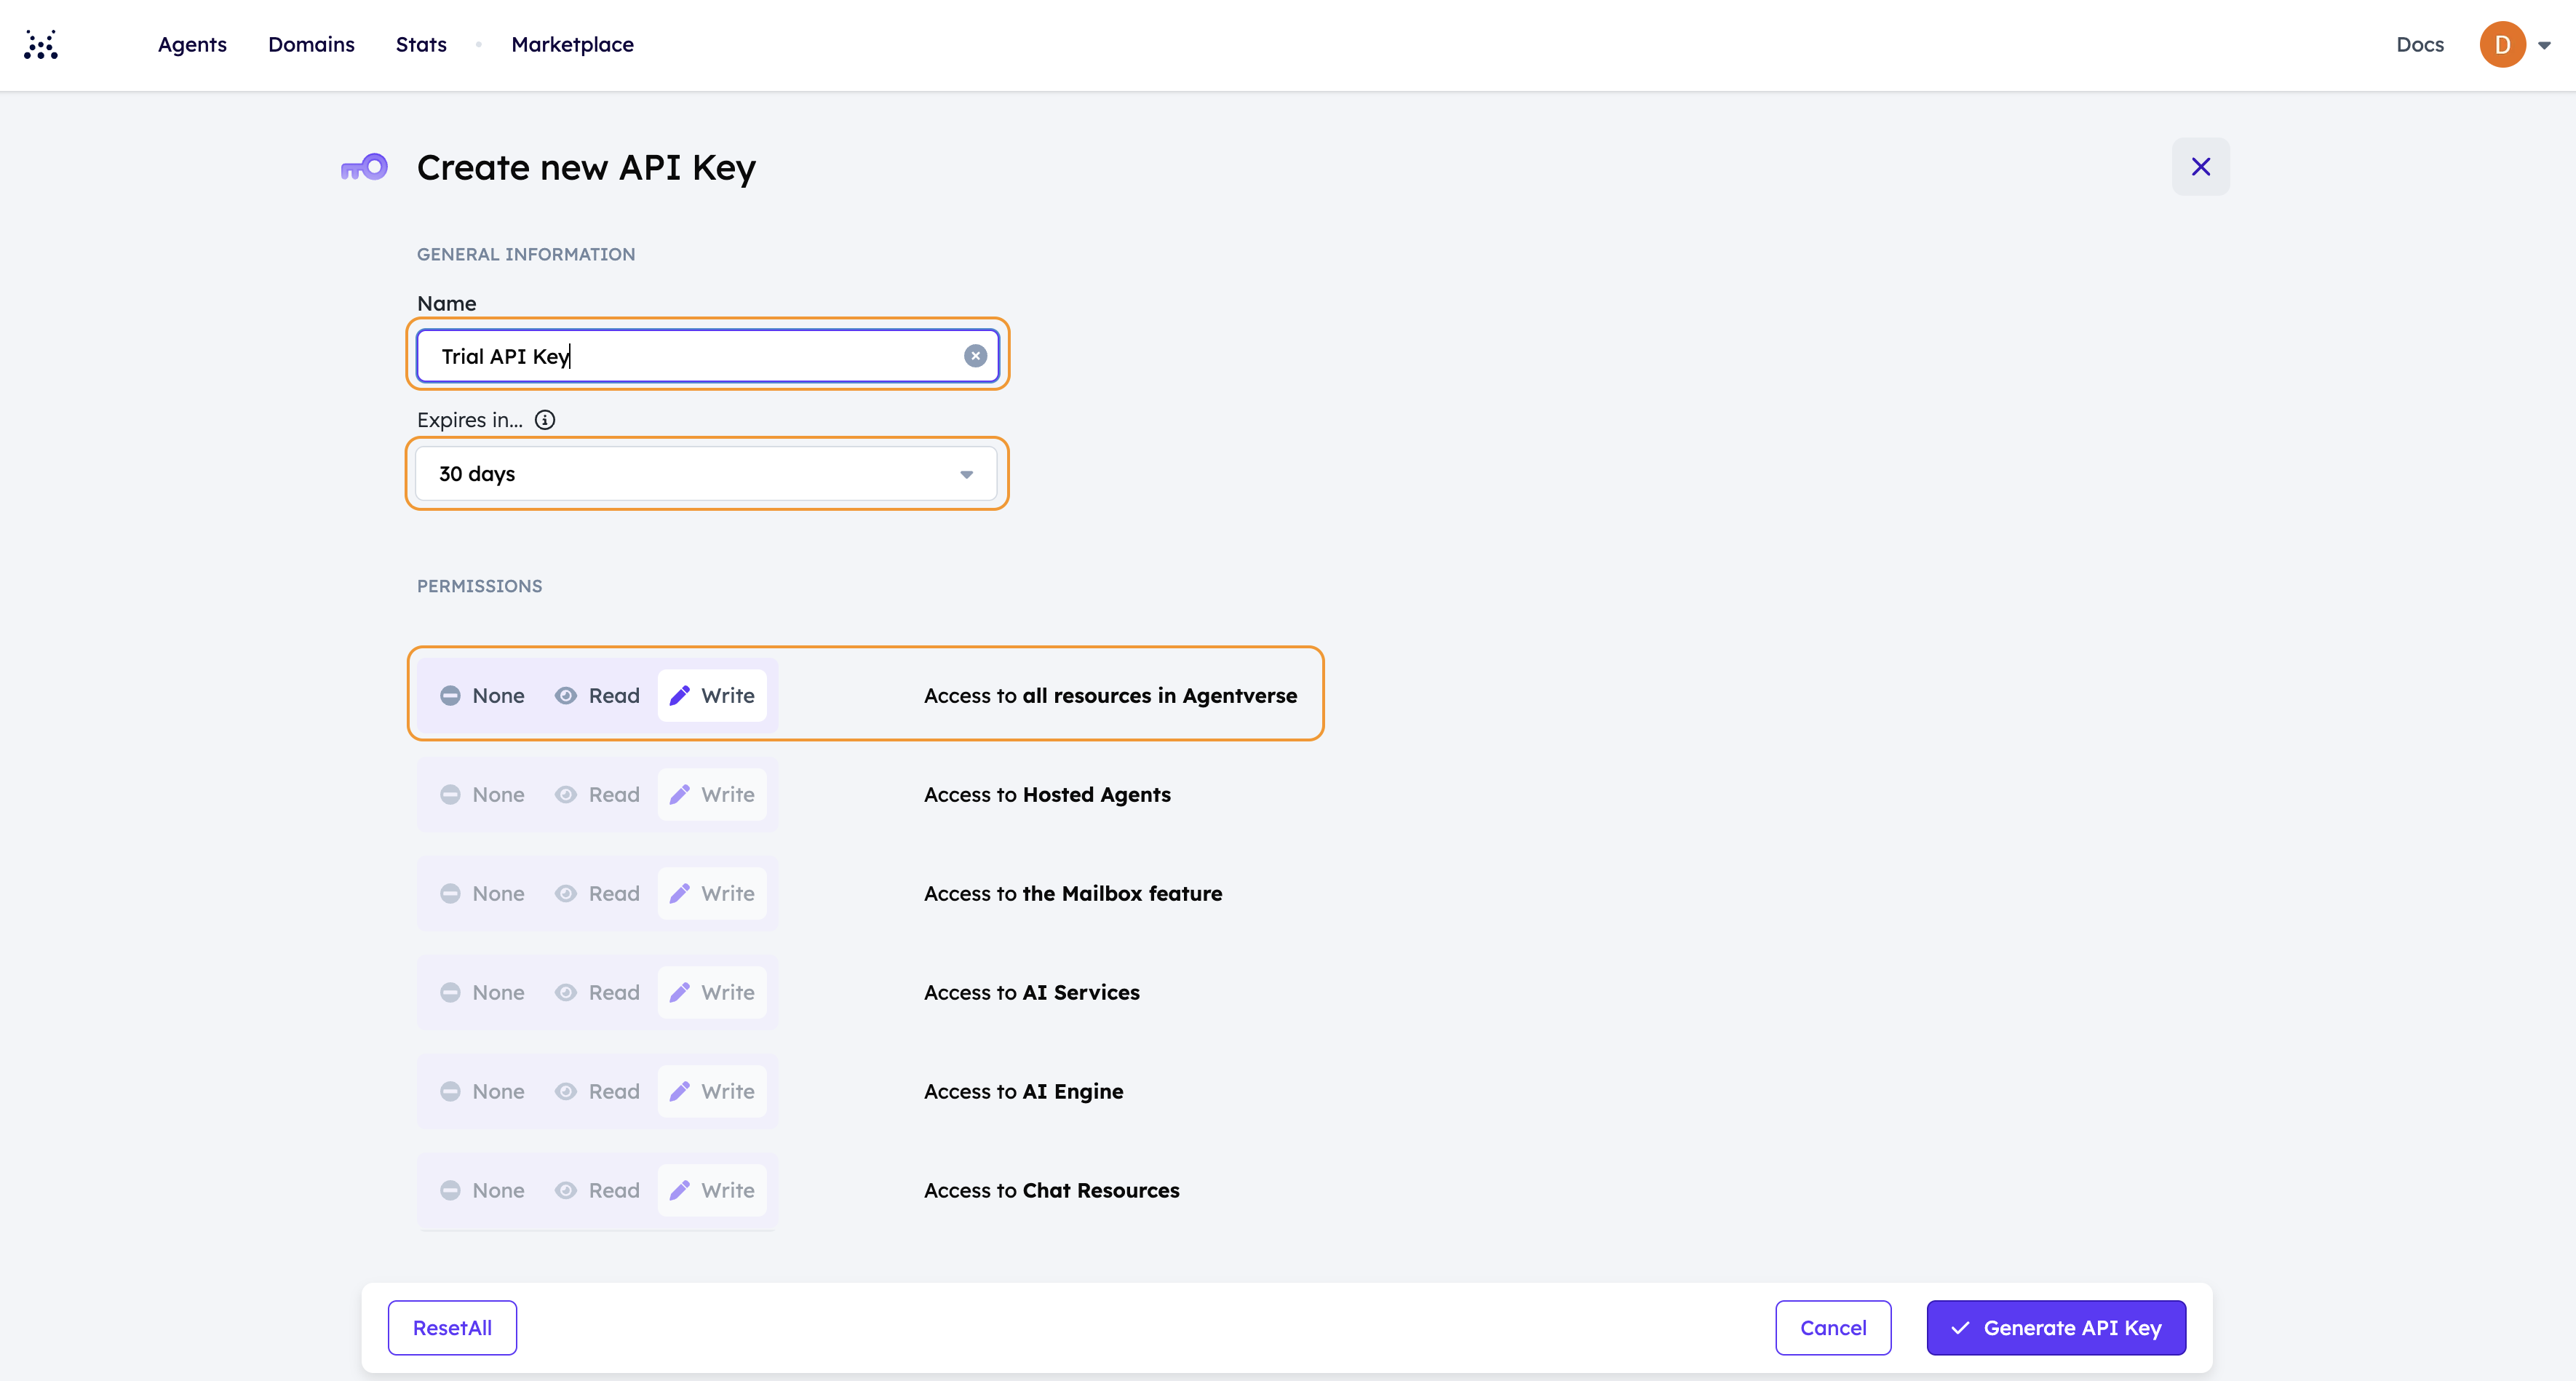2576x1381 pixels.
Task: Close the Create new API Key dialog
Action: pos(2200,167)
